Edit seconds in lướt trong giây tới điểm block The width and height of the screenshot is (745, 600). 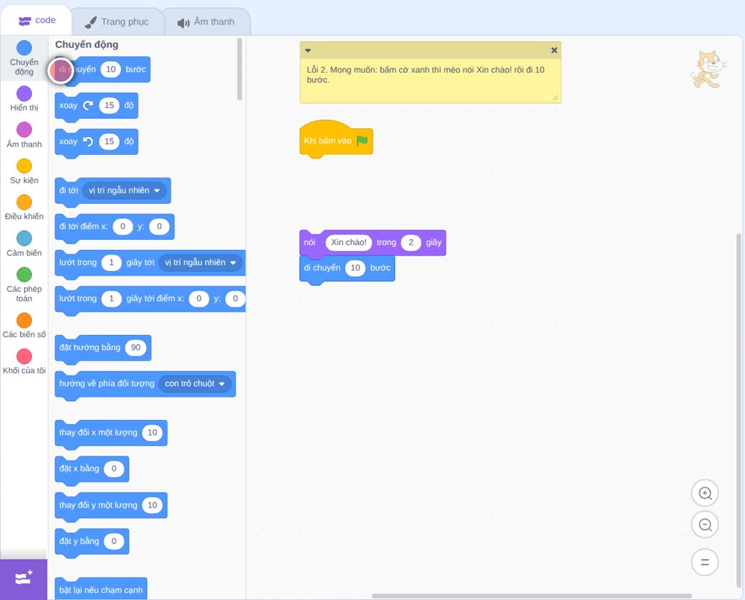click(111, 299)
